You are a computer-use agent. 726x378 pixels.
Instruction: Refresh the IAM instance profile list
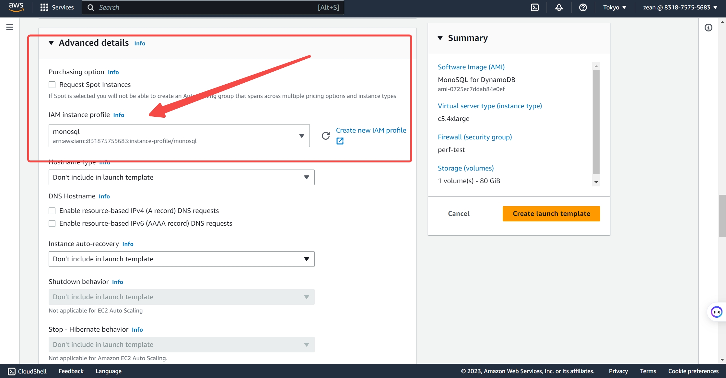(326, 136)
